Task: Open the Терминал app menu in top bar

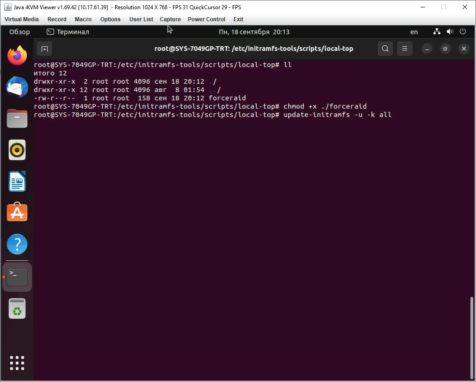Action: coord(68,32)
